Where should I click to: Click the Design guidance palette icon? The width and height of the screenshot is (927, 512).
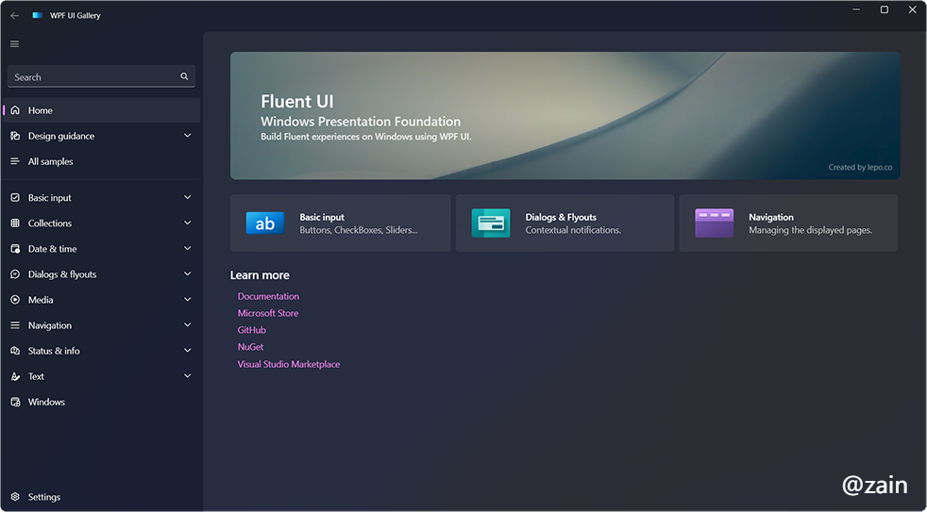click(15, 136)
